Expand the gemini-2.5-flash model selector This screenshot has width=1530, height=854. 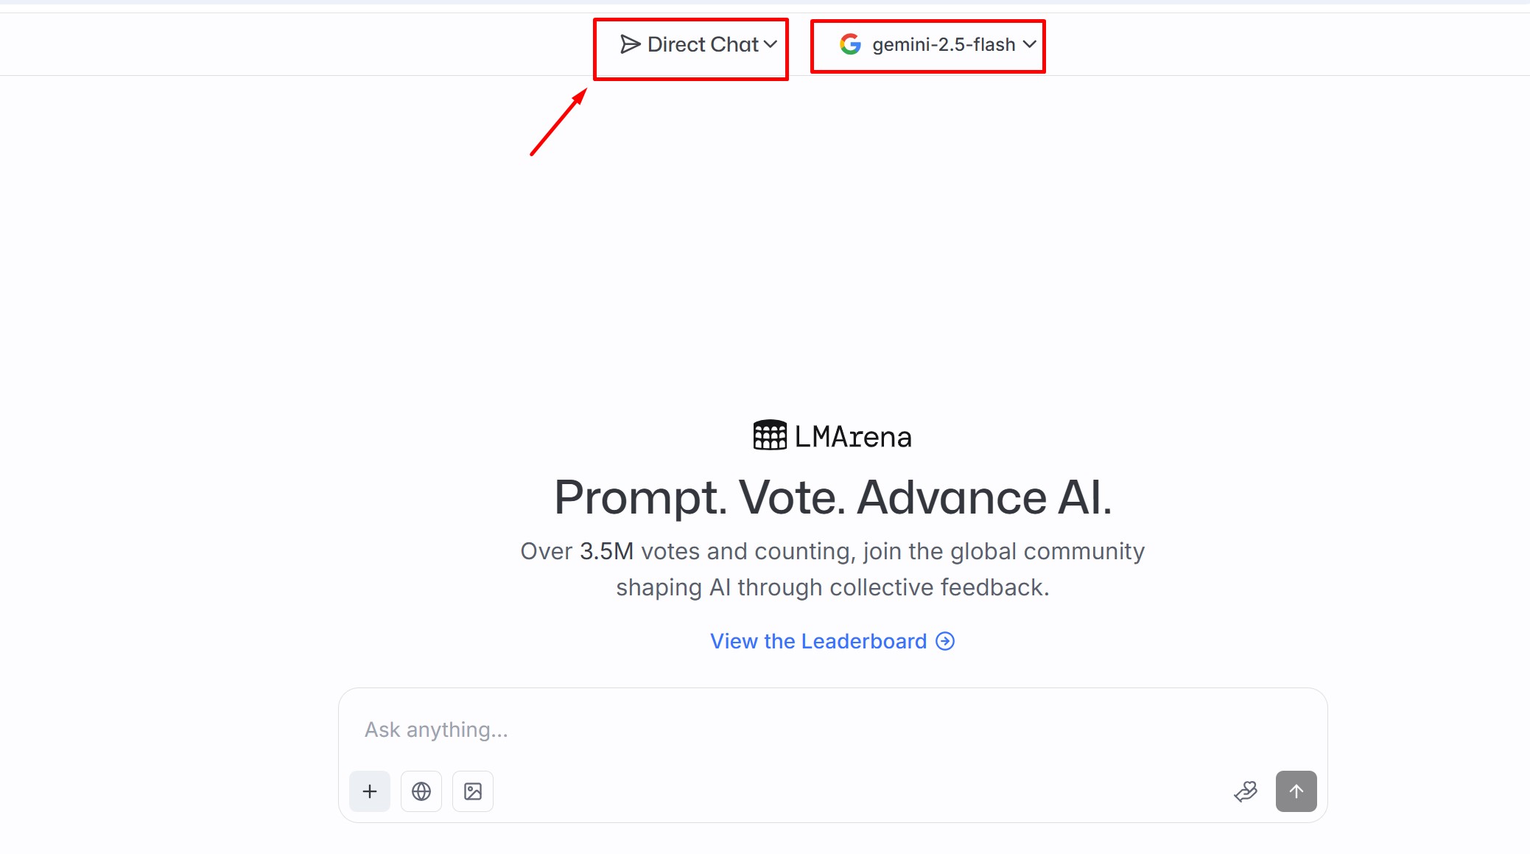(x=937, y=45)
